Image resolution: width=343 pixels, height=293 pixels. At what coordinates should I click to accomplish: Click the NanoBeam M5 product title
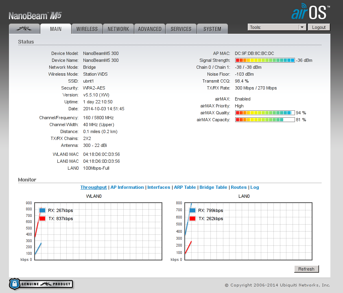click(x=35, y=16)
